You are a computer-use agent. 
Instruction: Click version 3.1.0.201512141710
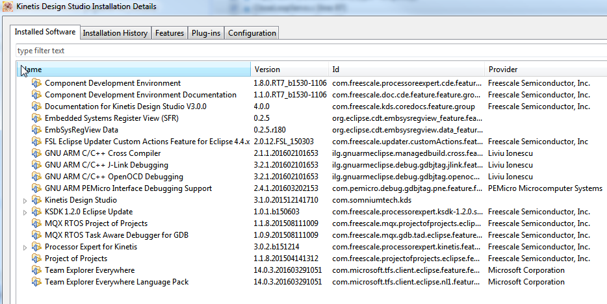click(x=286, y=200)
